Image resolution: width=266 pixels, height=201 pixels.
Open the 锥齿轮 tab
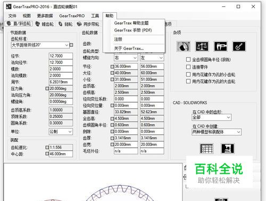(45, 24)
